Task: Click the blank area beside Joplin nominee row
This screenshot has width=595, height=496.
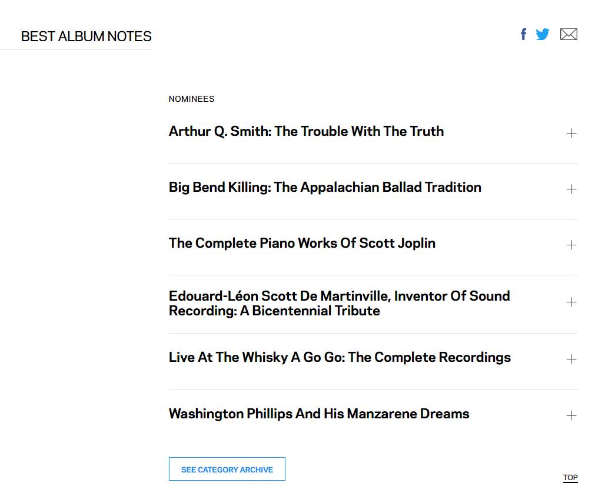Action: pyautogui.click(x=500, y=245)
